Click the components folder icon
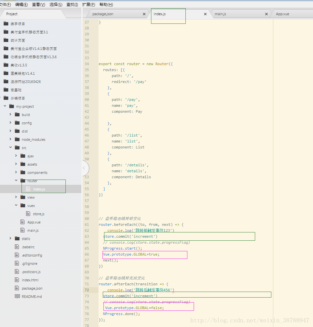313x327 pixels. [23, 172]
